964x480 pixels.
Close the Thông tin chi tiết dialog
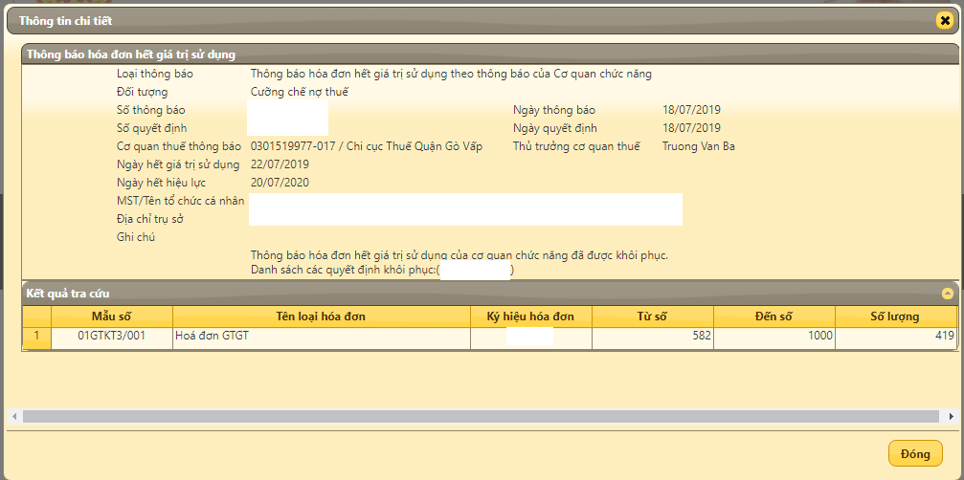(945, 21)
